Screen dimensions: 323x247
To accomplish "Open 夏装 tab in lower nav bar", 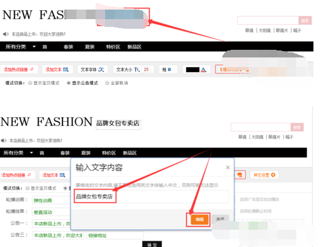I will pyautogui.click(x=86, y=153).
